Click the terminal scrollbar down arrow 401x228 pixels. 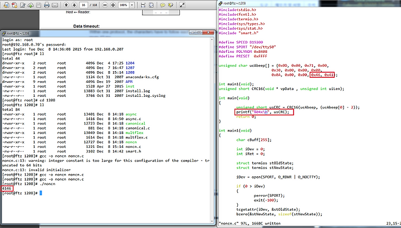(212, 221)
